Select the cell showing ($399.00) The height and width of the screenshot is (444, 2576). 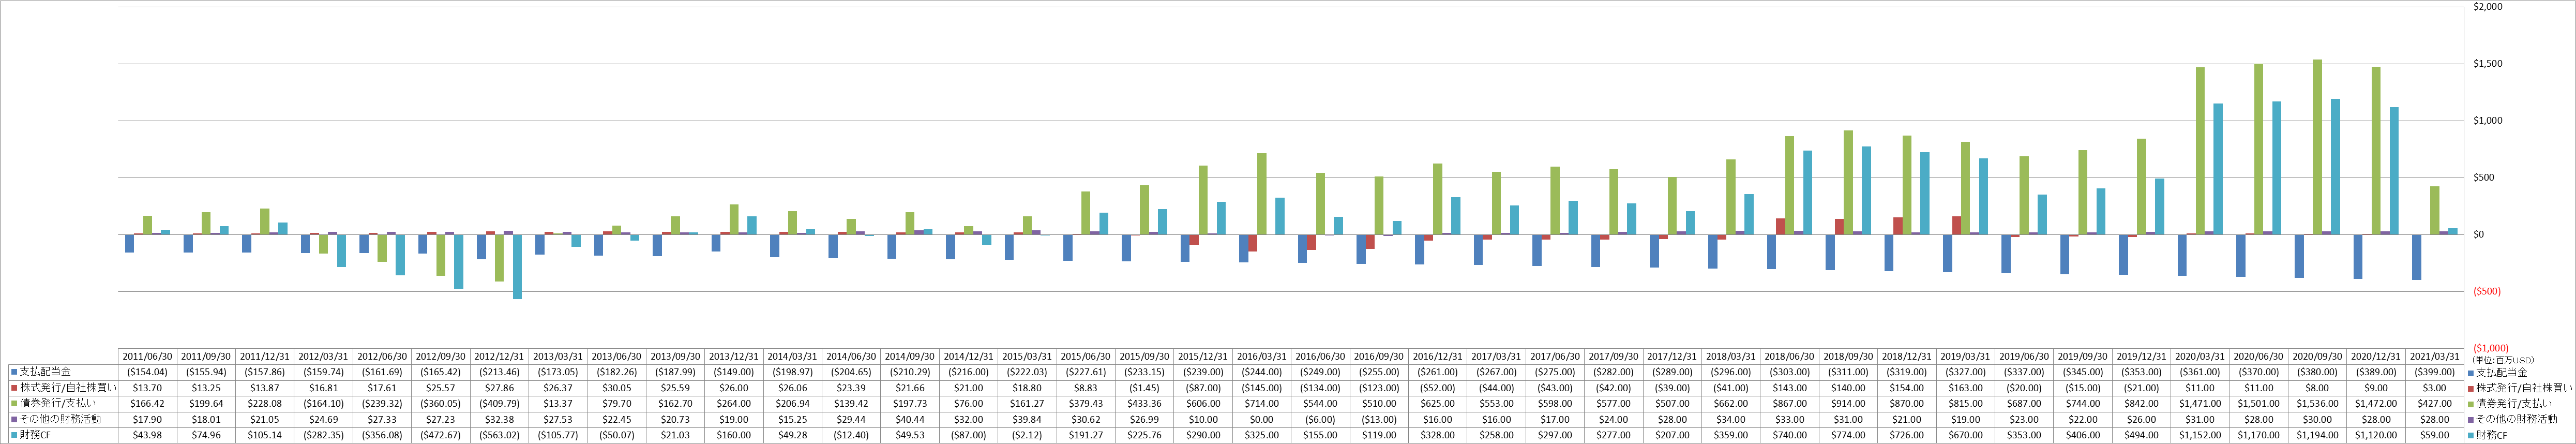2435,372
